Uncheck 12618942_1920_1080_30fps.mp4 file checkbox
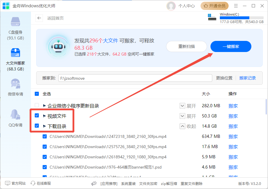 pos(45,157)
